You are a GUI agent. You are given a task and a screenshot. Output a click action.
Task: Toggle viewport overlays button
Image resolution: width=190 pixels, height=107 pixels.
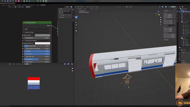click(x=166, y=7)
